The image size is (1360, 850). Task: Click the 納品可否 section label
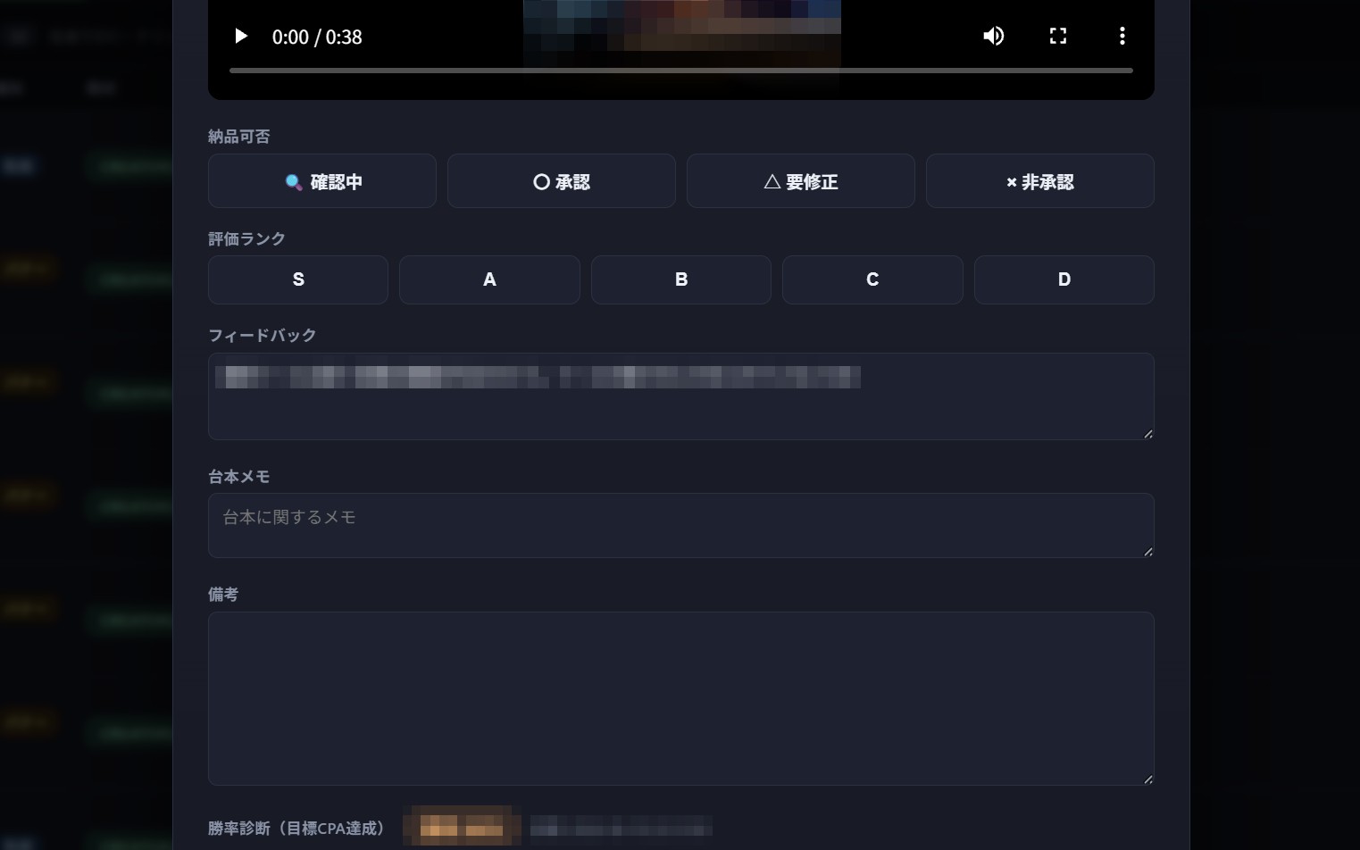(x=239, y=137)
